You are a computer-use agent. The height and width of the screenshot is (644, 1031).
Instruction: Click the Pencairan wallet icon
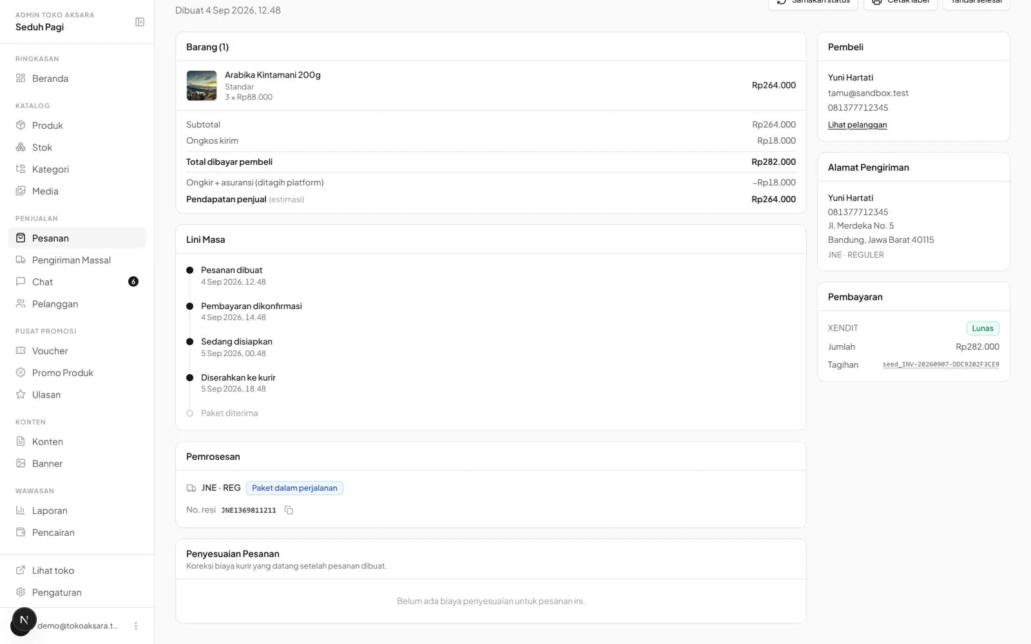(21, 533)
